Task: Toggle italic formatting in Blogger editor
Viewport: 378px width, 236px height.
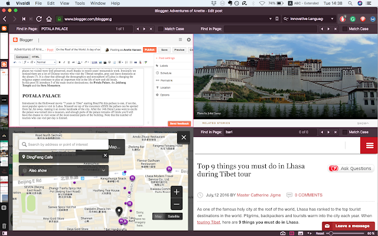Action: (x=64, y=62)
